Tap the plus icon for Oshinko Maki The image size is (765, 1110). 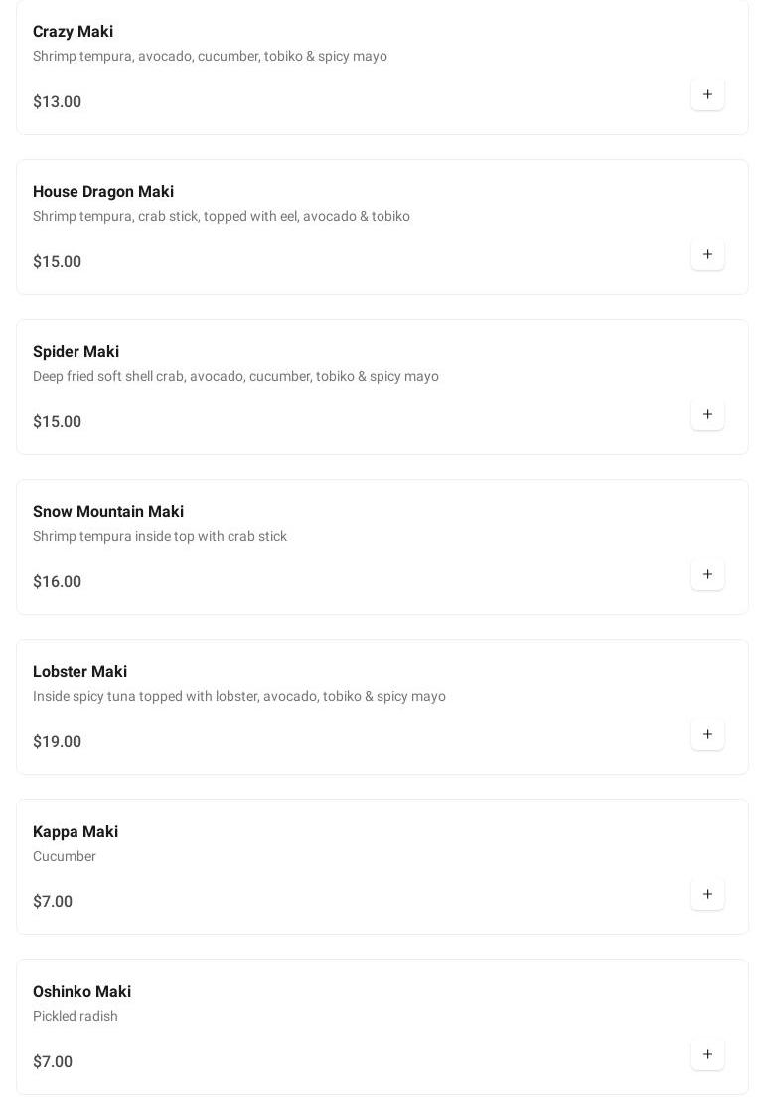(x=707, y=1054)
